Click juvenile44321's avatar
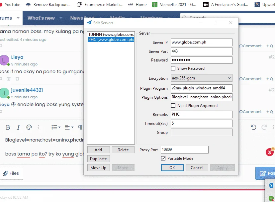The width and height of the screenshot is (275, 202). pyautogui.click(x=4, y=93)
